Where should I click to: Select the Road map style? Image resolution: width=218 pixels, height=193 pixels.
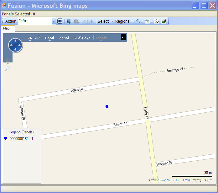[49, 38]
